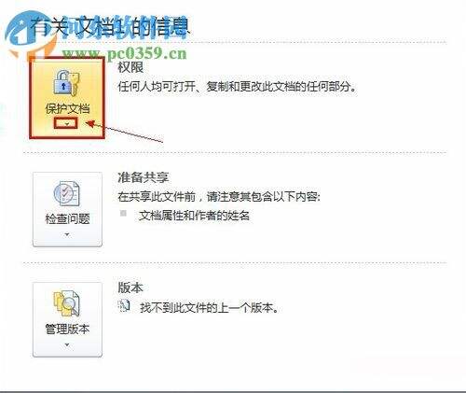Viewport: 466px width, 393px height.
Task: Click the gray square bullet before 文档属性
Action: (123, 213)
